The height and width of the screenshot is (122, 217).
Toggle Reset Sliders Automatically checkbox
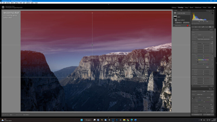pyautogui.click(x=197, y=39)
